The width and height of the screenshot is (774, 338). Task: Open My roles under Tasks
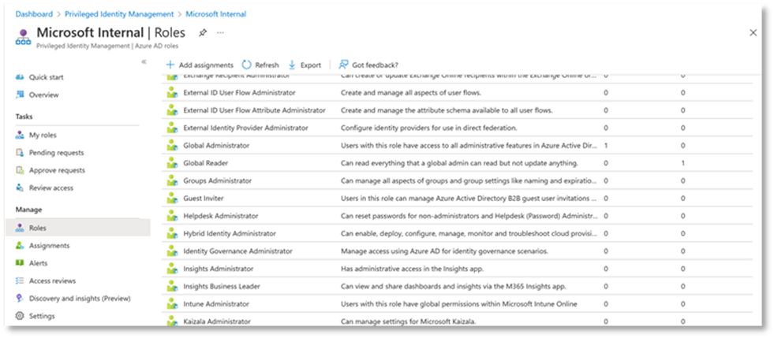click(x=43, y=135)
